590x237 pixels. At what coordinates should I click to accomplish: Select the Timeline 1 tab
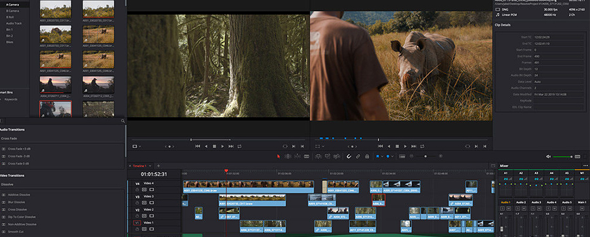point(139,165)
